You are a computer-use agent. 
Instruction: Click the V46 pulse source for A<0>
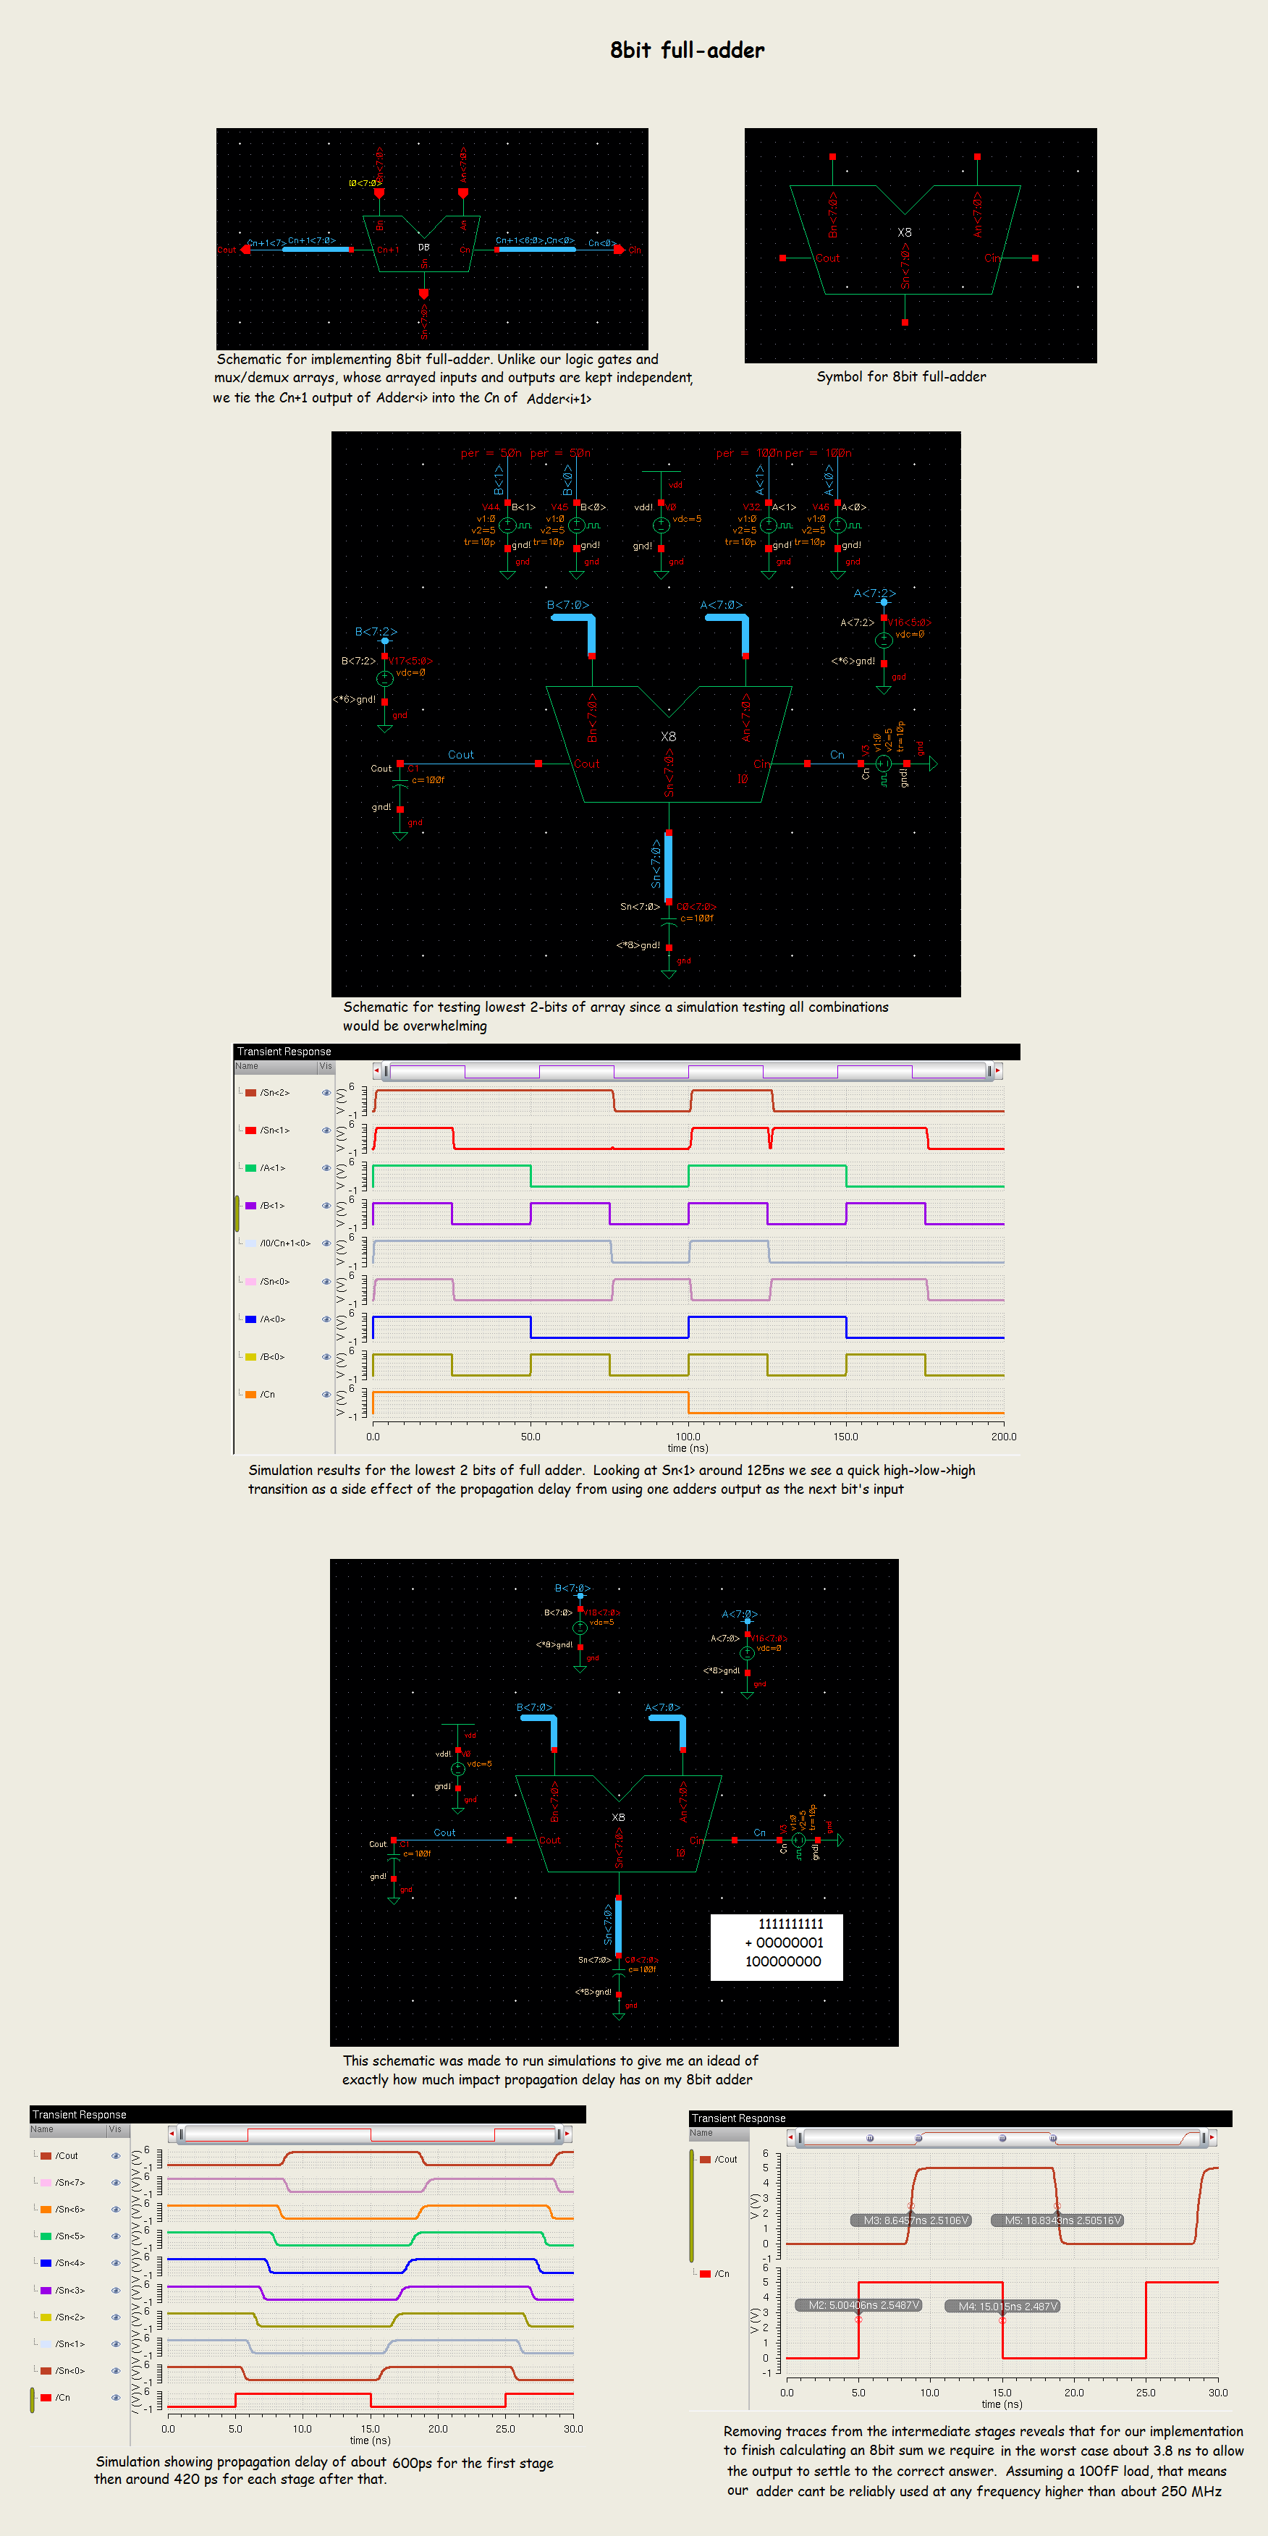click(838, 525)
